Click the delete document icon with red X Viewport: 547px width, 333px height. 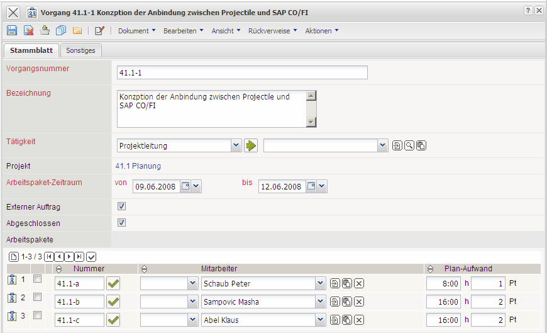pos(28,30)
